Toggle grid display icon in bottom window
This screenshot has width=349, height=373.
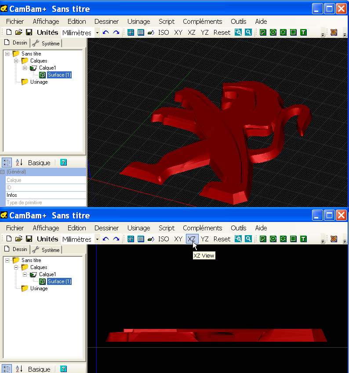click(x=141, y=239)
